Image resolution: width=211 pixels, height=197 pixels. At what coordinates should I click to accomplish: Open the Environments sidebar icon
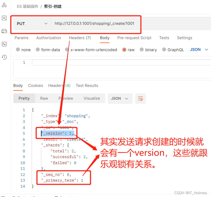click(x=4, y=18)
